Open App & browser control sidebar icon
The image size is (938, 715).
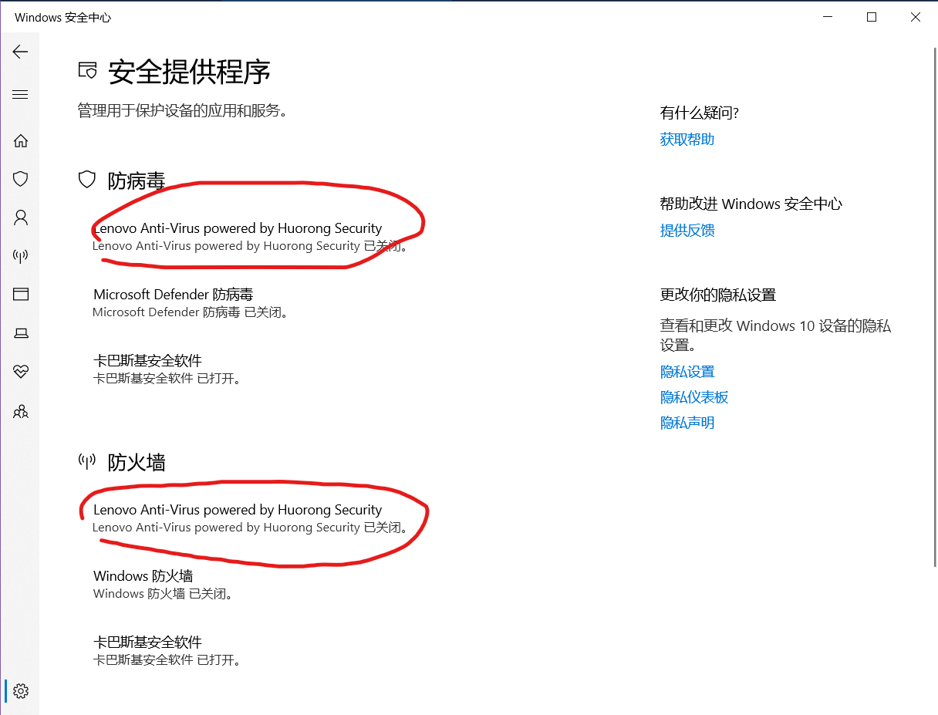[21, 294]
